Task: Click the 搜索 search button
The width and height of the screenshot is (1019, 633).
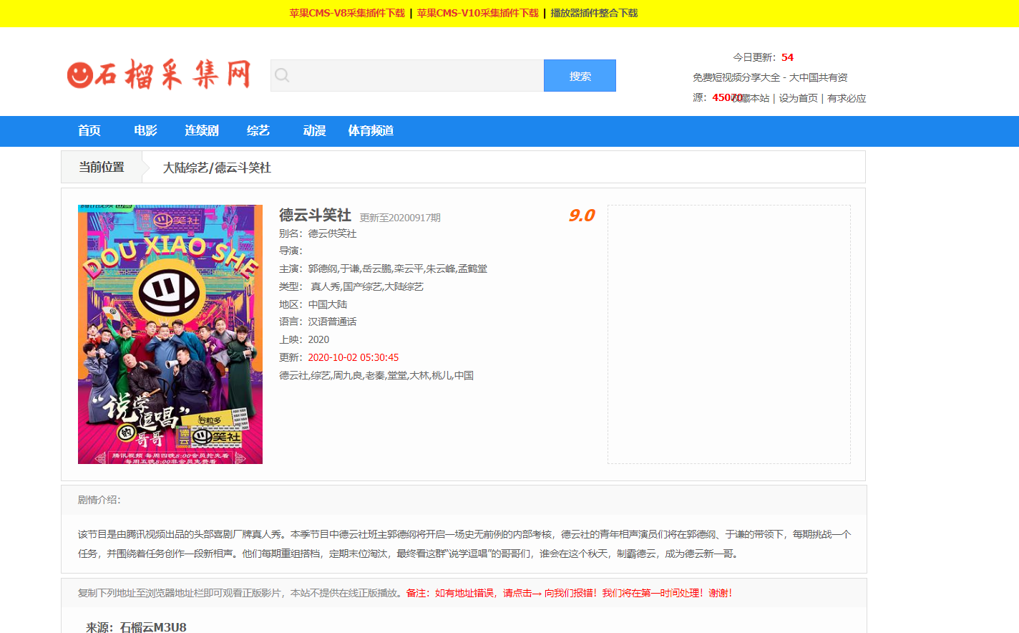Action: coord(580,74)
